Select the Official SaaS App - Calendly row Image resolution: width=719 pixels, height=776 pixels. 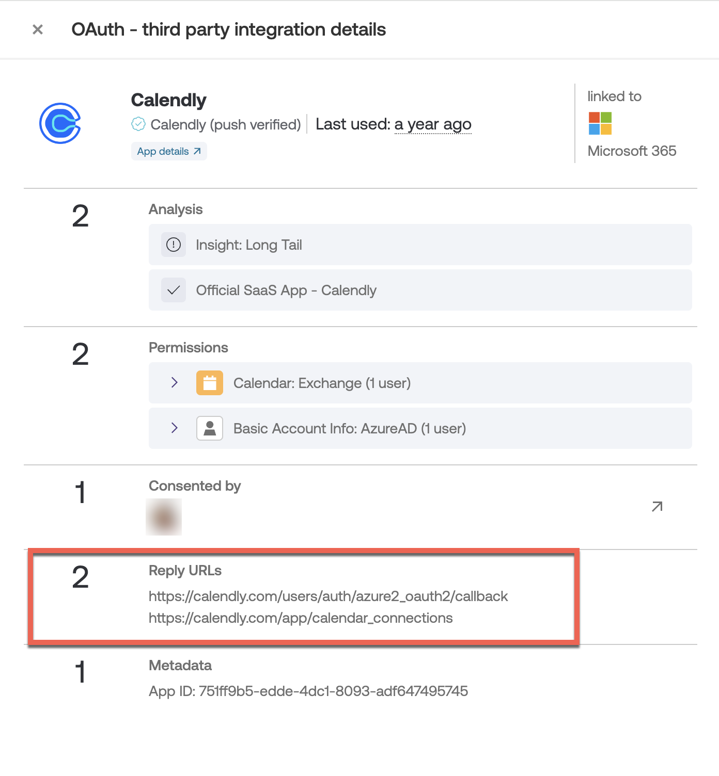click(420, 290)
